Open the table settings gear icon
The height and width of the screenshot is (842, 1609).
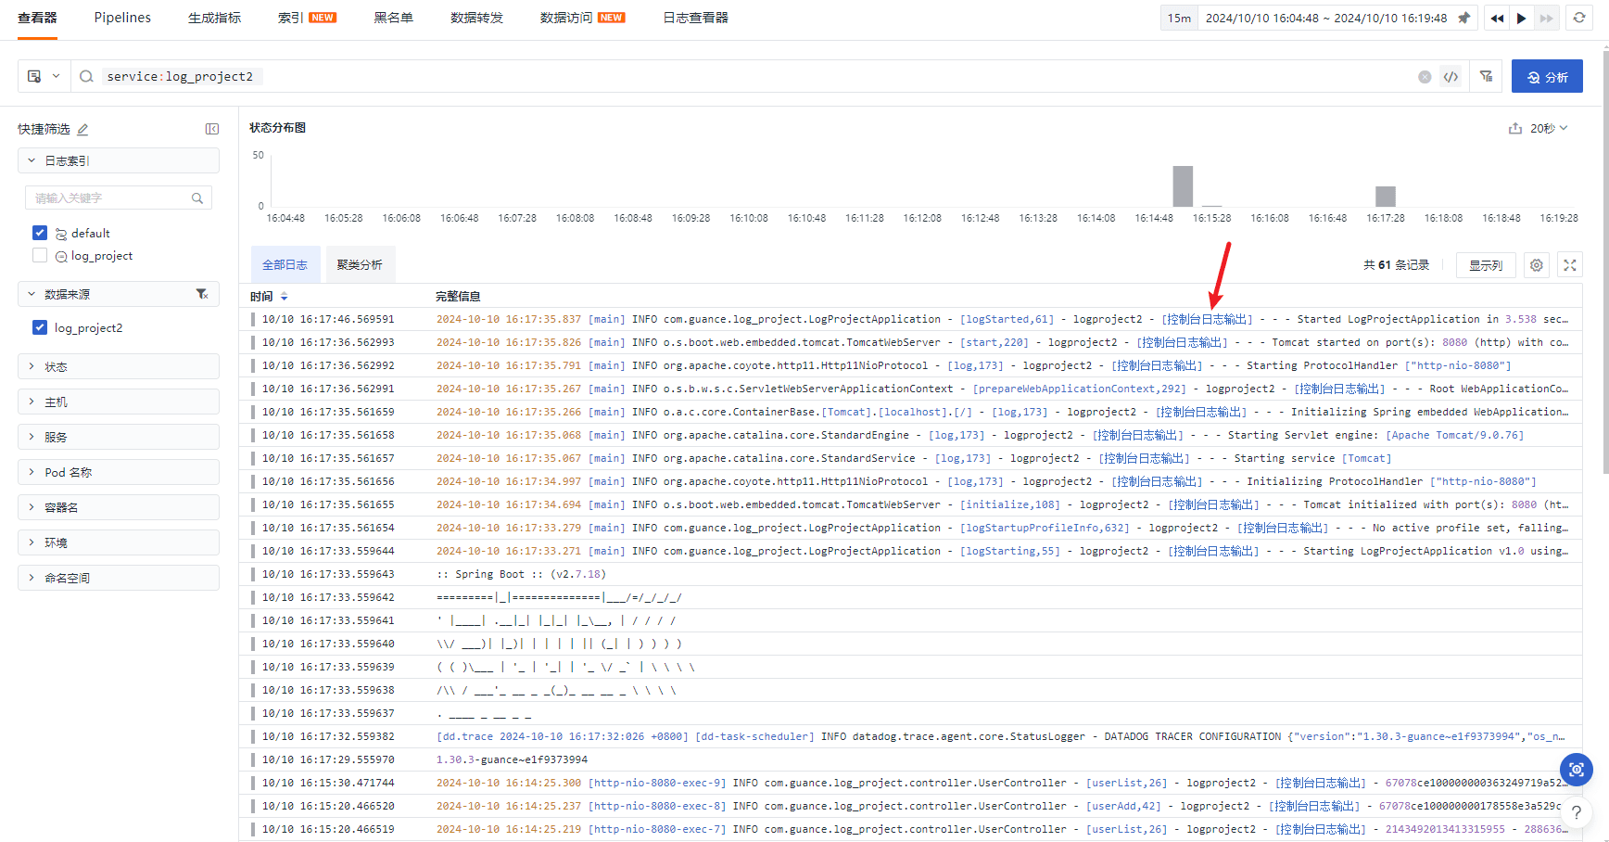[1537, 265]
